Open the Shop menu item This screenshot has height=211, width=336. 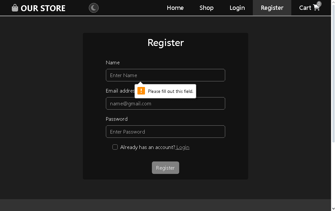point(206,8)
